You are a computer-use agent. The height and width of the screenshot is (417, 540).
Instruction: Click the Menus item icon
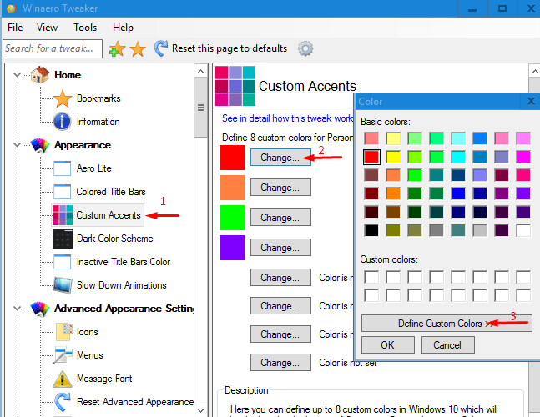click(63, 355)
